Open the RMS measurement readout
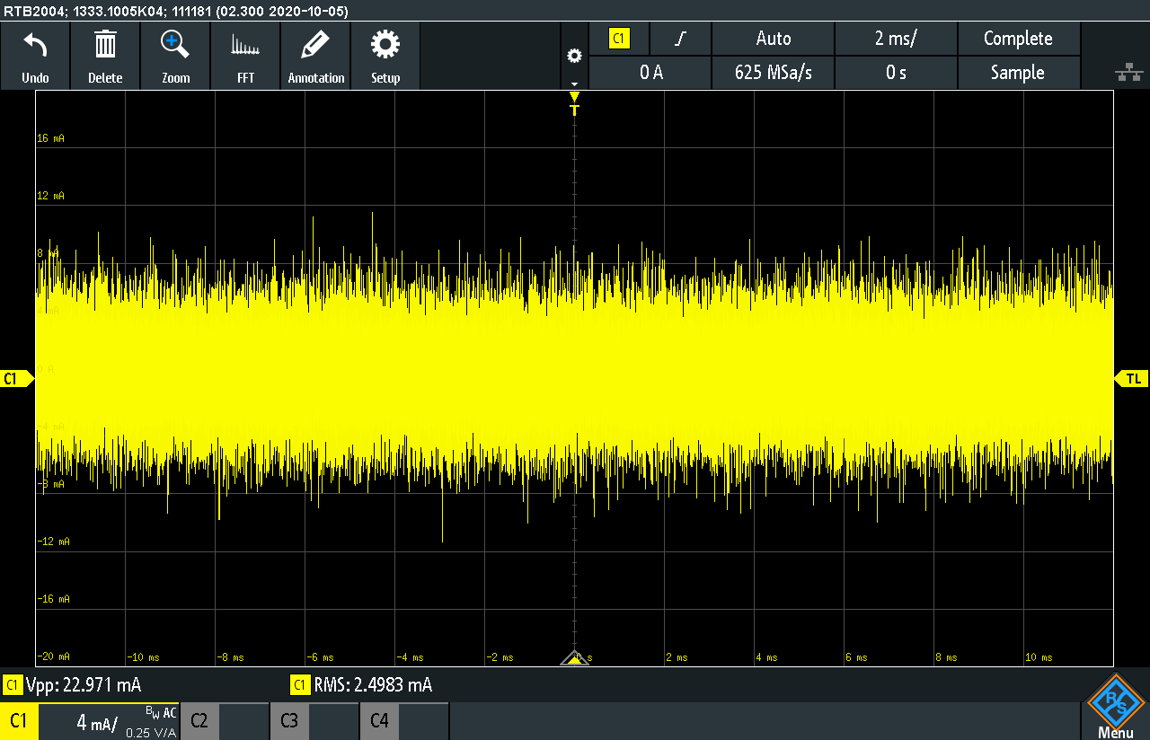Viewport: 1150px width, 740px height. 362,685
